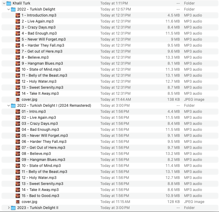219x212 pixels.
Task: Select file 10 - State of Mind.mp3 sized 11.4 MB
Action: click(41, 166)
